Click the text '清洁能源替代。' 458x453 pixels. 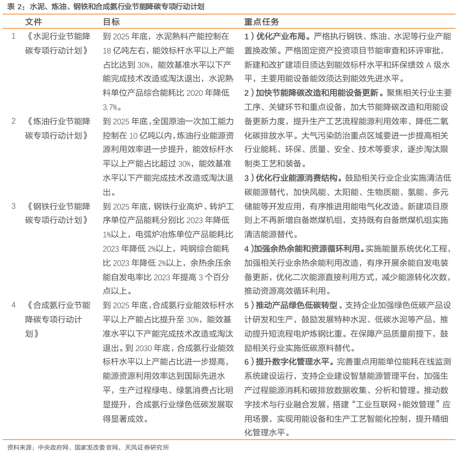pyautogui.click(x=271, y=234)
